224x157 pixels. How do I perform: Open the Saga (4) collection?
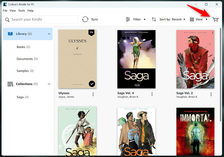tap(22, 97)
